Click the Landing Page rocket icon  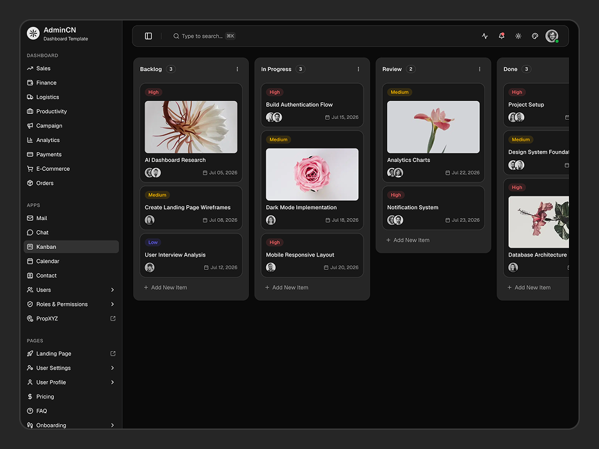30,354
